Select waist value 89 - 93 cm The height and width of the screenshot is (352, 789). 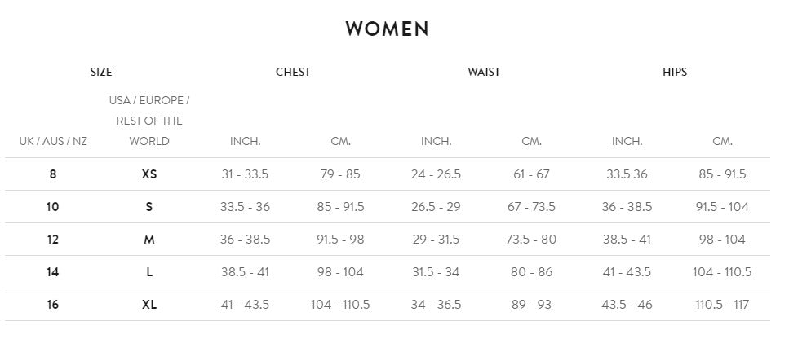coord(531,305)
